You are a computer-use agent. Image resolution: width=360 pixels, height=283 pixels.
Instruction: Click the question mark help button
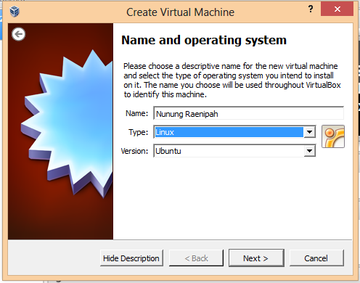311,9
